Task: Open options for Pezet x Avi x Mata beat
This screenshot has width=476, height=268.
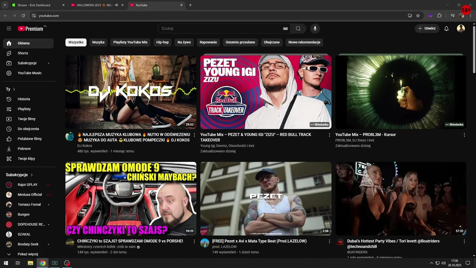Action: point(329,242)
